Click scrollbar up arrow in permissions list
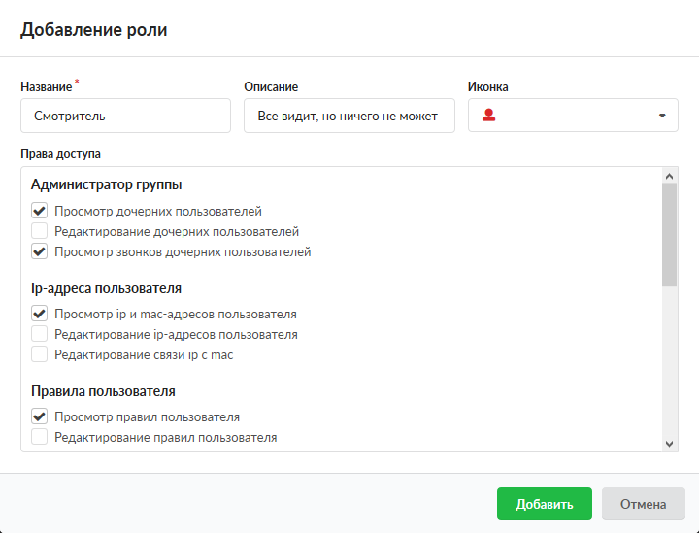The width and height of the screenshot is (699, 533). coord(670,176)
